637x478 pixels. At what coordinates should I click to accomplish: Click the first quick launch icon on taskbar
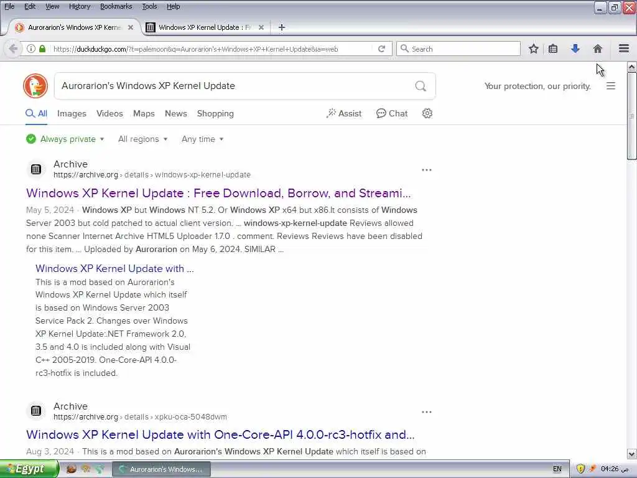[x=71, y=469]
